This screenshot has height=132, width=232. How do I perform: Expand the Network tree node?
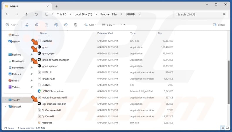[x=5, y=106]
